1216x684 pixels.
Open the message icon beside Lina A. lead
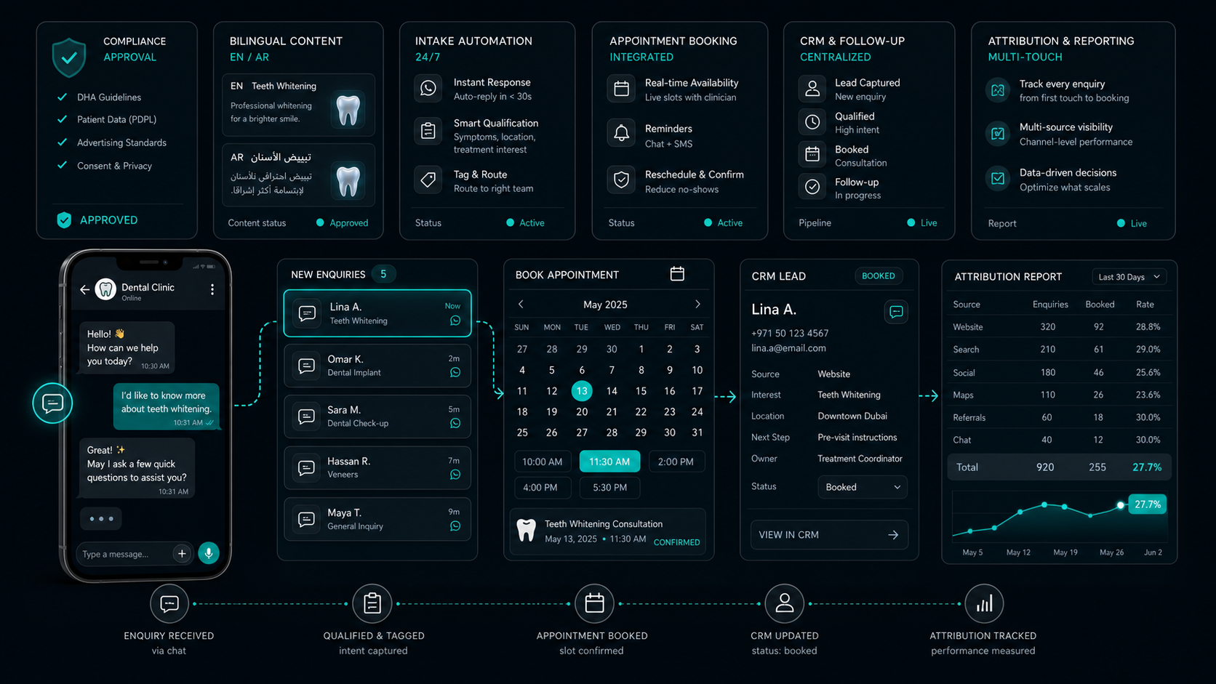[x=896, y=312]
